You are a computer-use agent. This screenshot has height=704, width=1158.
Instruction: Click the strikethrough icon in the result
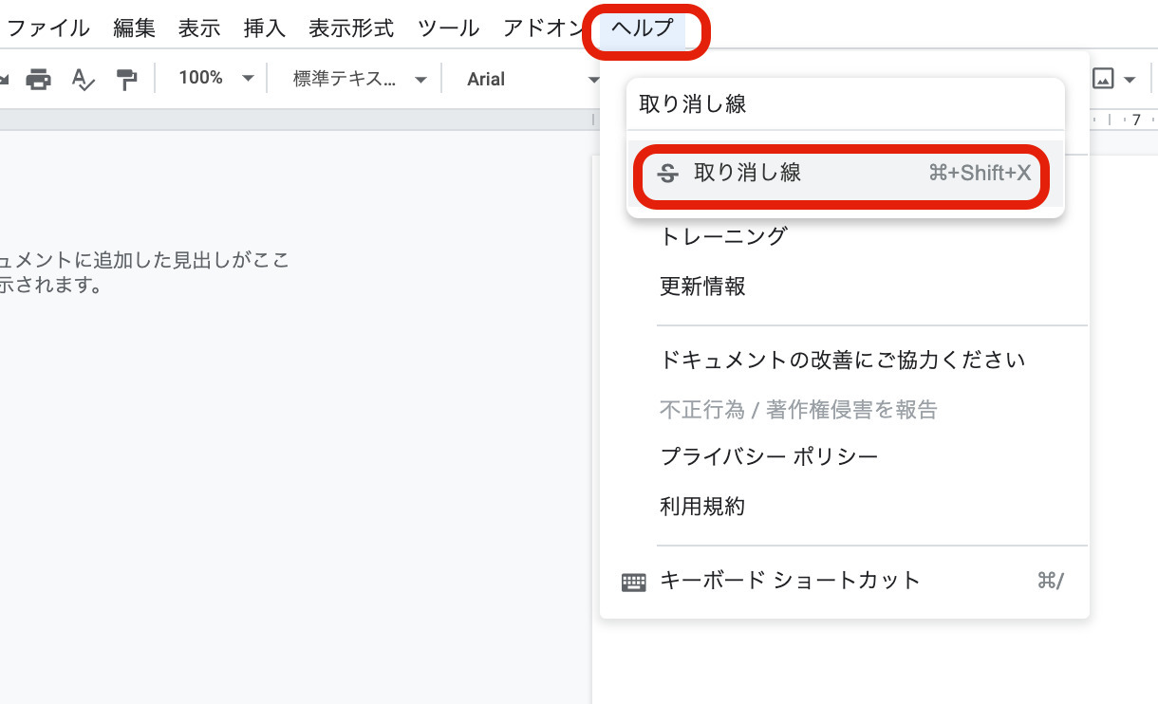point(668,174)
